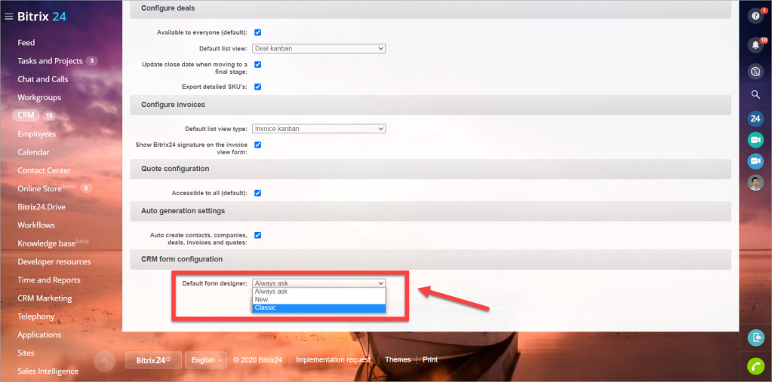Screen dimensions: 772x382
Task: Click the round scroll-up arrow button
Action: pyautogui.click(x=104, y=361)
